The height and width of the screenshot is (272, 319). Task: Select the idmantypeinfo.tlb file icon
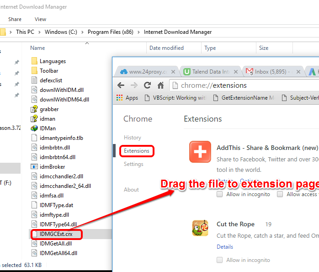[x=34, y=138]
